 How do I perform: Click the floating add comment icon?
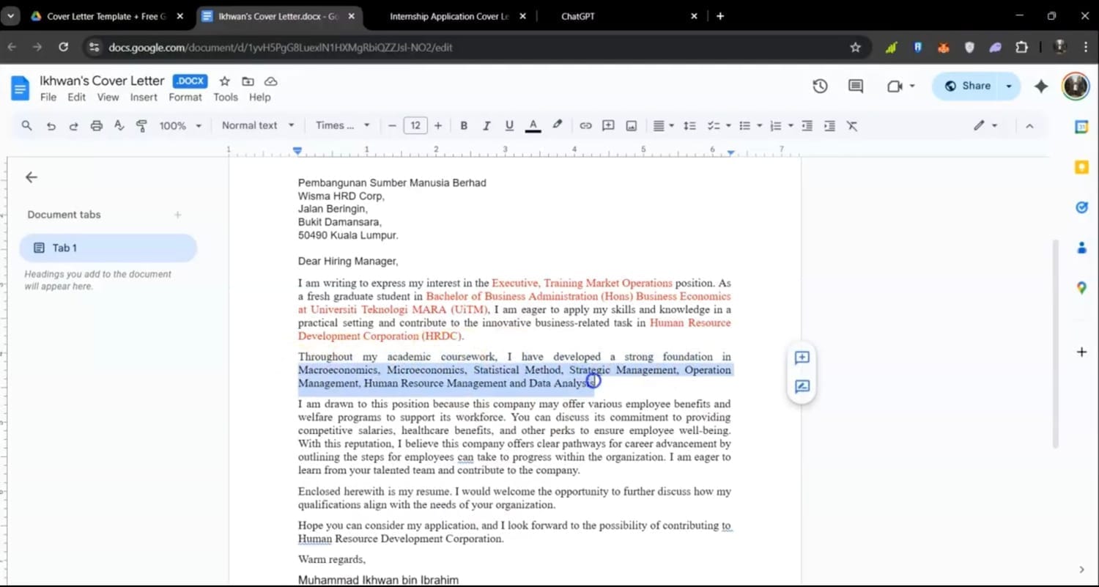[802, 358]
